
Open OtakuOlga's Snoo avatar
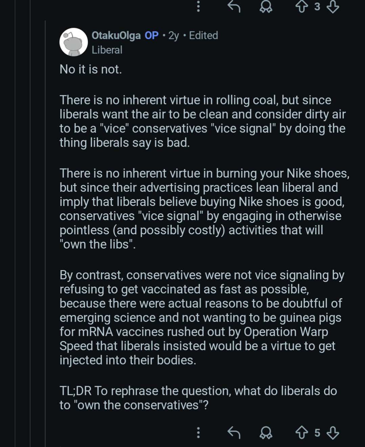[x=73, y=42]
